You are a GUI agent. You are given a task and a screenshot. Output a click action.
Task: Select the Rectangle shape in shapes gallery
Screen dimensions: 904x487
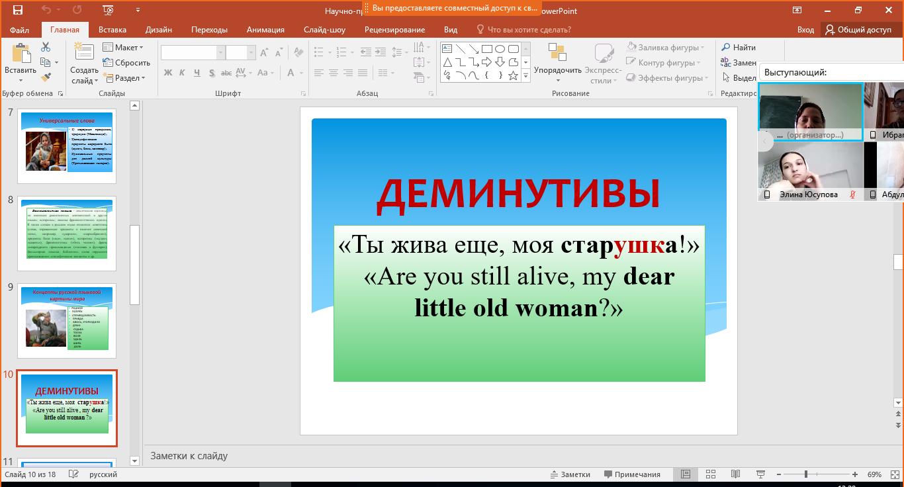[486, 48]
